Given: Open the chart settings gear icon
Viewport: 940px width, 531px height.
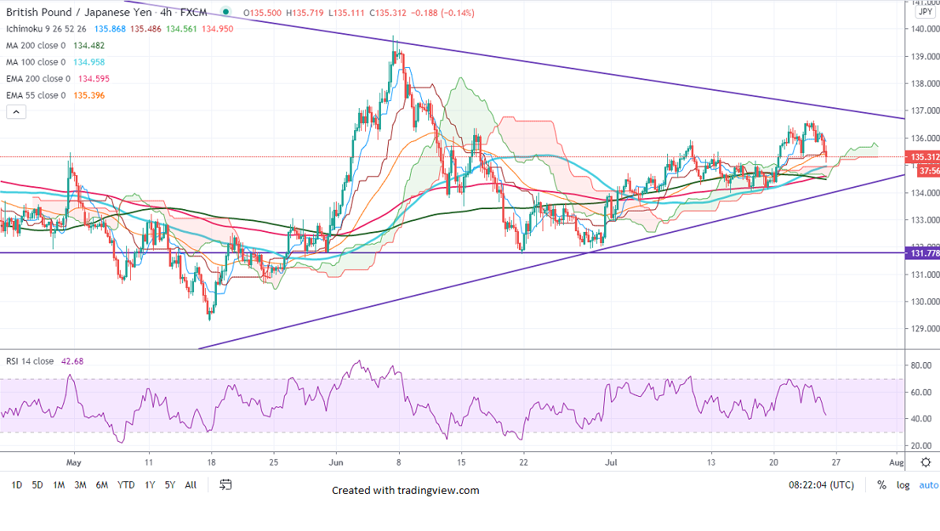Looking at the screenshot, I should (926, 462).
